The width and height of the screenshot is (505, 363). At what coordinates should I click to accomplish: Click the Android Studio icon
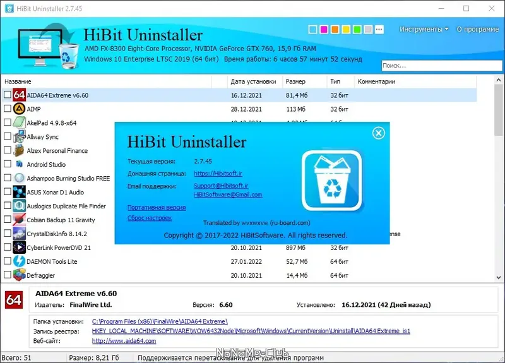point(19,164)
